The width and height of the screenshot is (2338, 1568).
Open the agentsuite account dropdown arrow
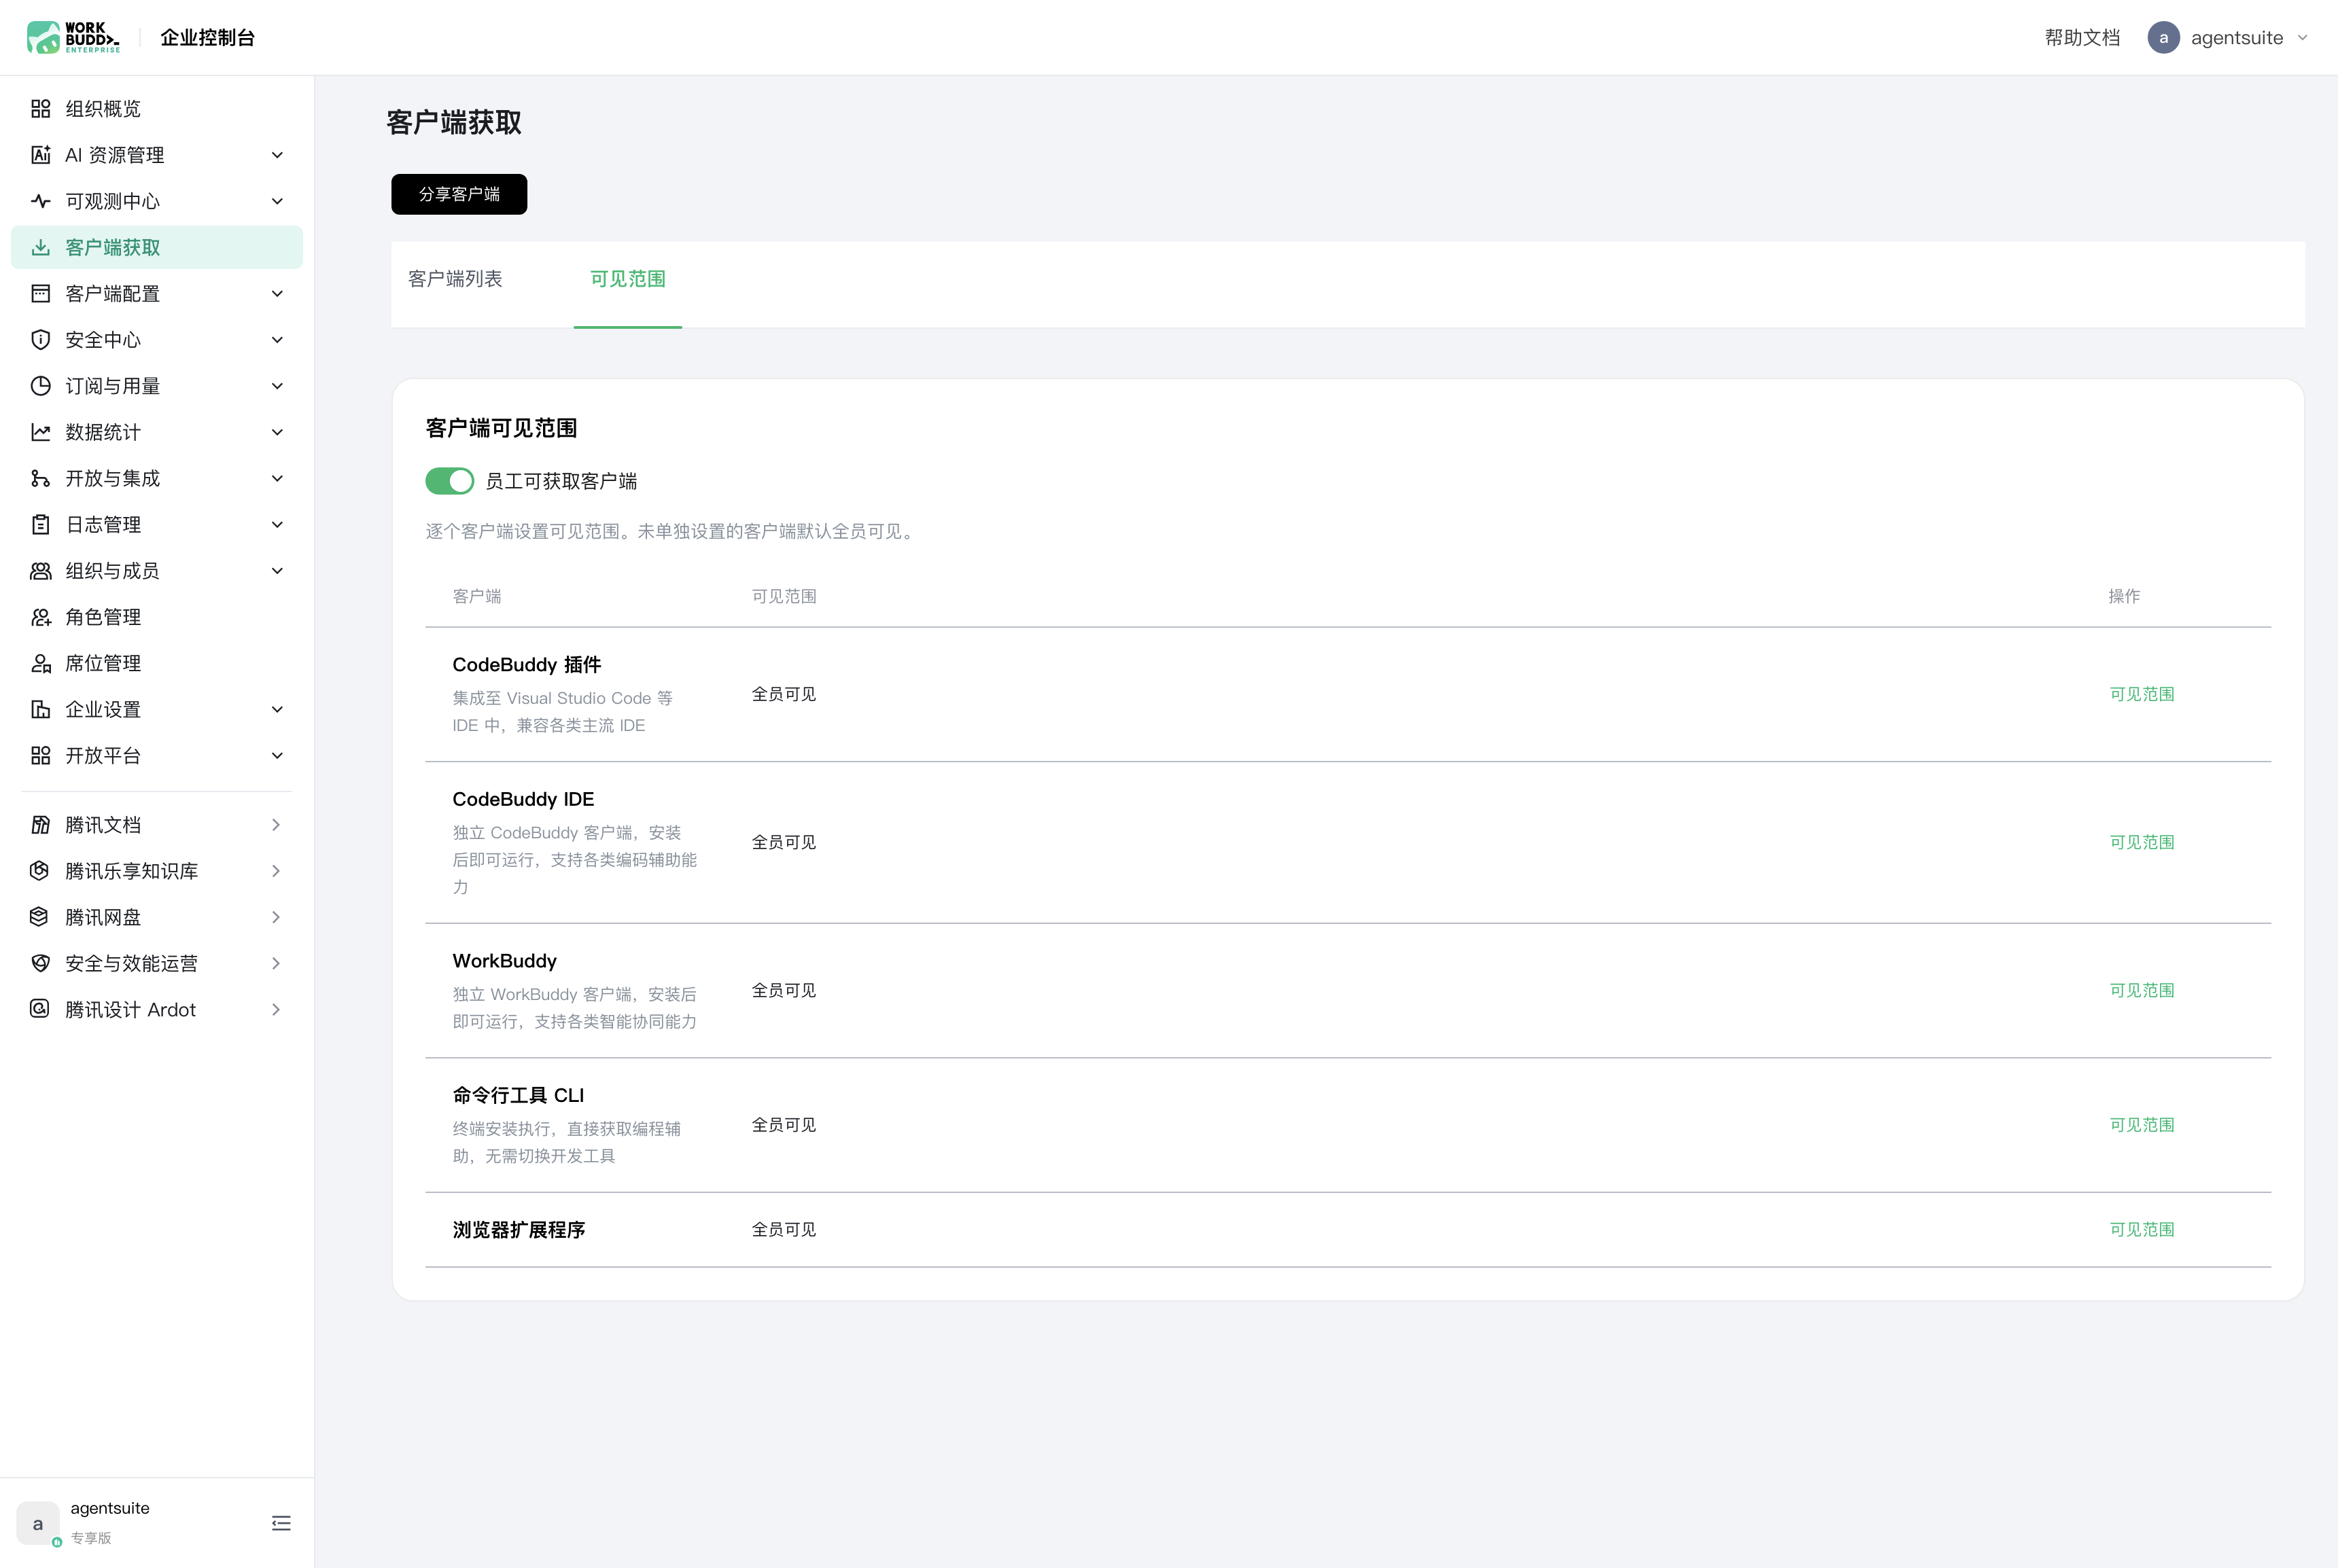[2303, 38]
